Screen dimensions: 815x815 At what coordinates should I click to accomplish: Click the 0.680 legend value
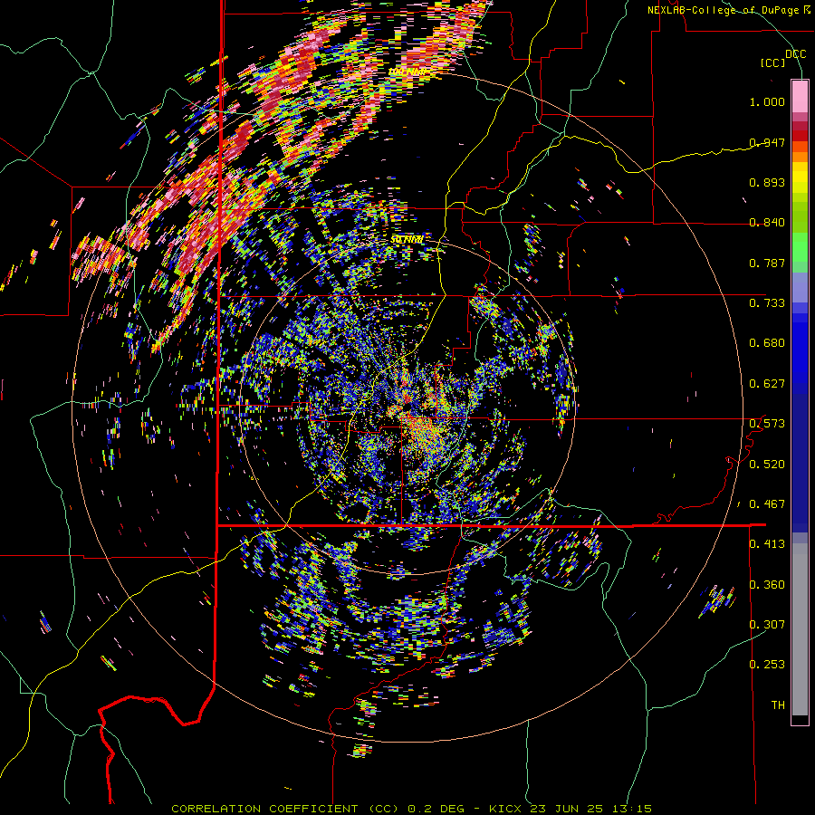(x=767, y=343)
